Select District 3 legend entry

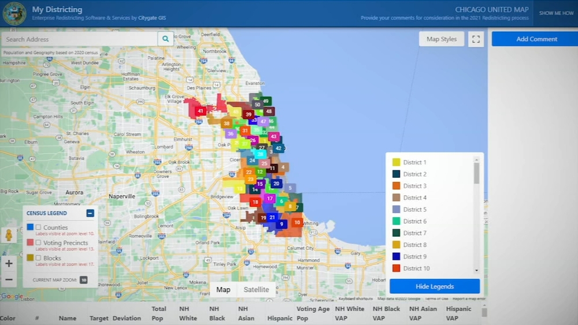(x=409, y=186)
